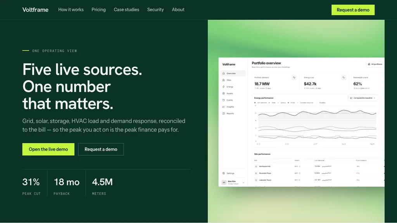Click the Settings gear icon in the dashboard sidebar
Viewport: 397px width, 223px height.
[224, 173]
